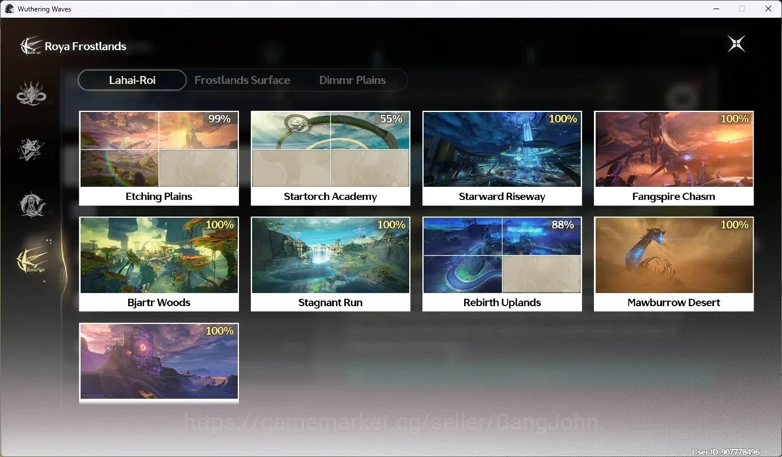Click the Wuthering Waves title bar icon
The image size is (782, 457).
tap(9, 9)
